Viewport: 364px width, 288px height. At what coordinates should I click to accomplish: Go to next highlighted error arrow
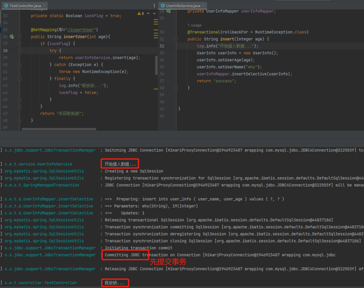(x=154, y=13)
